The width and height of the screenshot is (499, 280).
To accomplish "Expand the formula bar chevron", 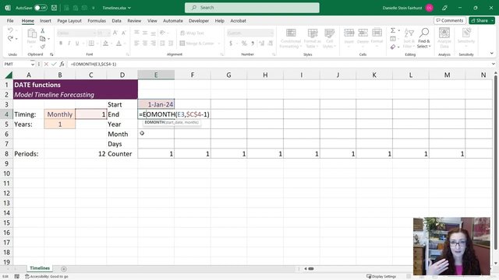I will pos(494,64).
